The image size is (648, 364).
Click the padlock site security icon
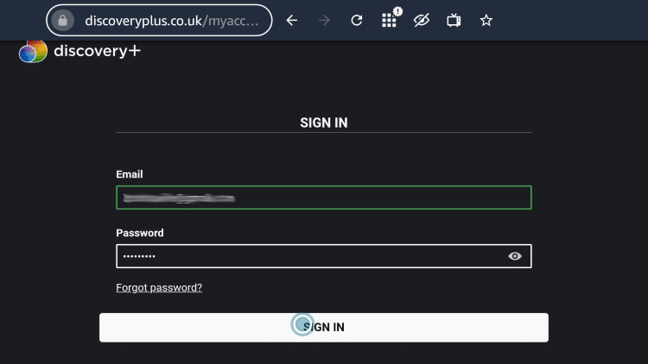click(x=62, y=20)
